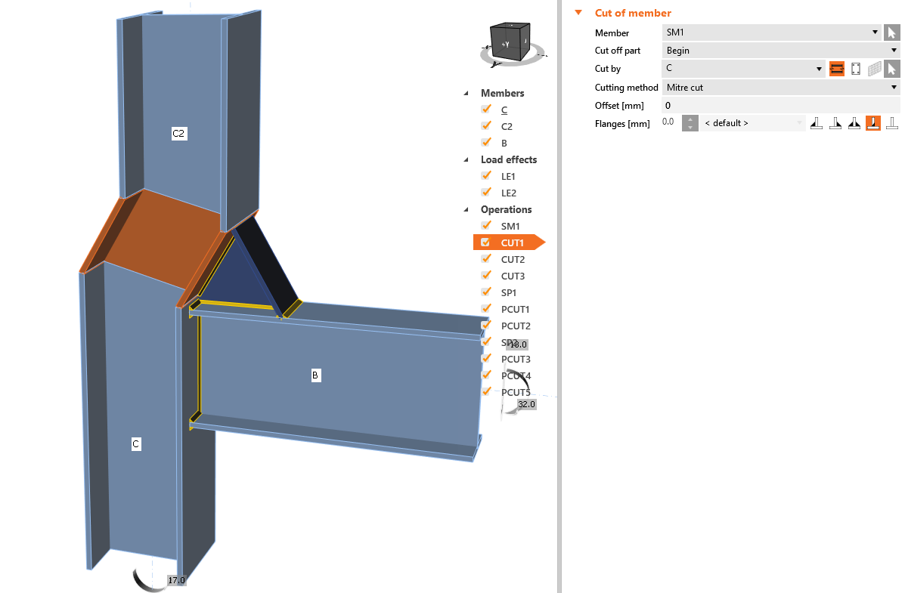Click the 3D view orientation cube

[x=510, y=42]
